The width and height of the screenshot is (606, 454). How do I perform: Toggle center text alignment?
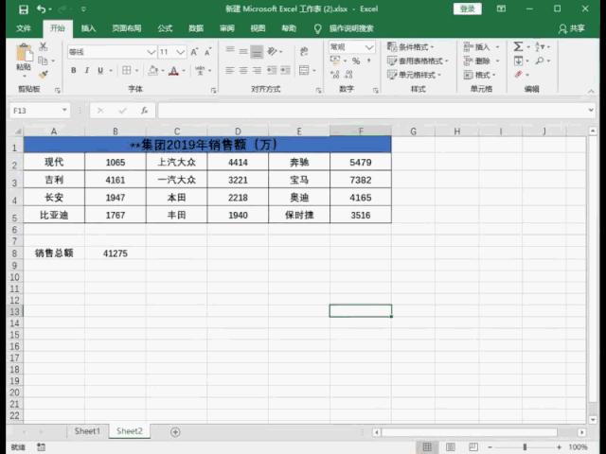point(243,70)
